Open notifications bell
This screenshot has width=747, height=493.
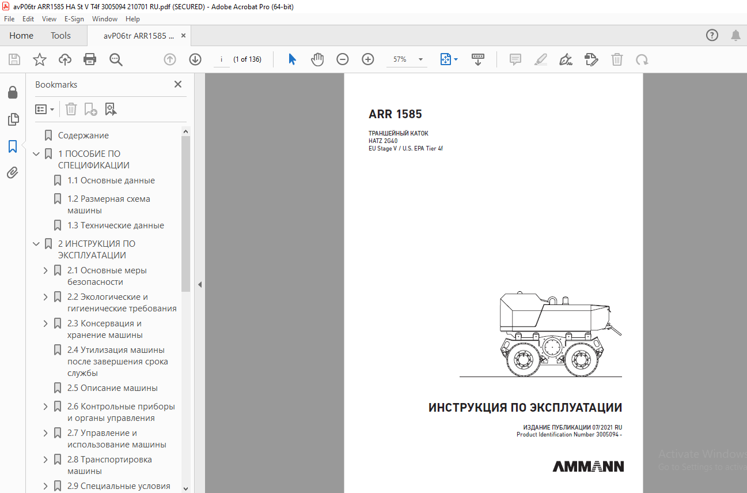point(735,36)
